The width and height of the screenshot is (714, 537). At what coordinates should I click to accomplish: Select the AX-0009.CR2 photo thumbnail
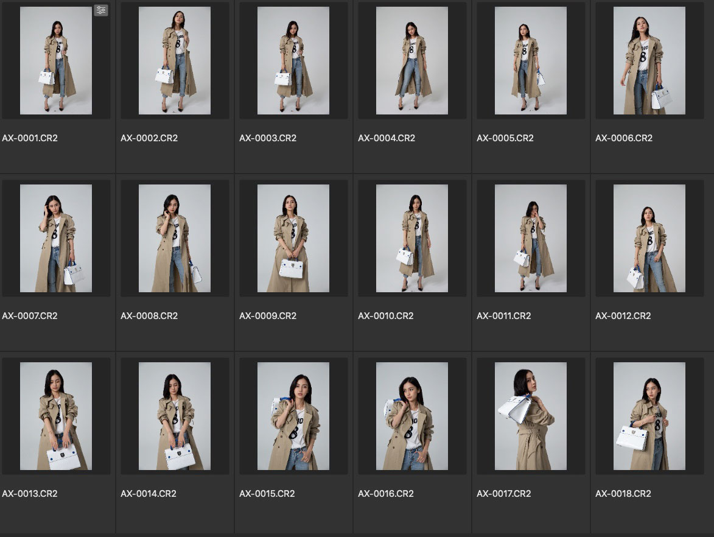point(293,239)
